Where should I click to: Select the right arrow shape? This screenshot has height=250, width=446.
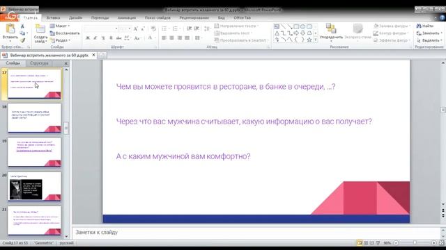[x=296, y=33]
